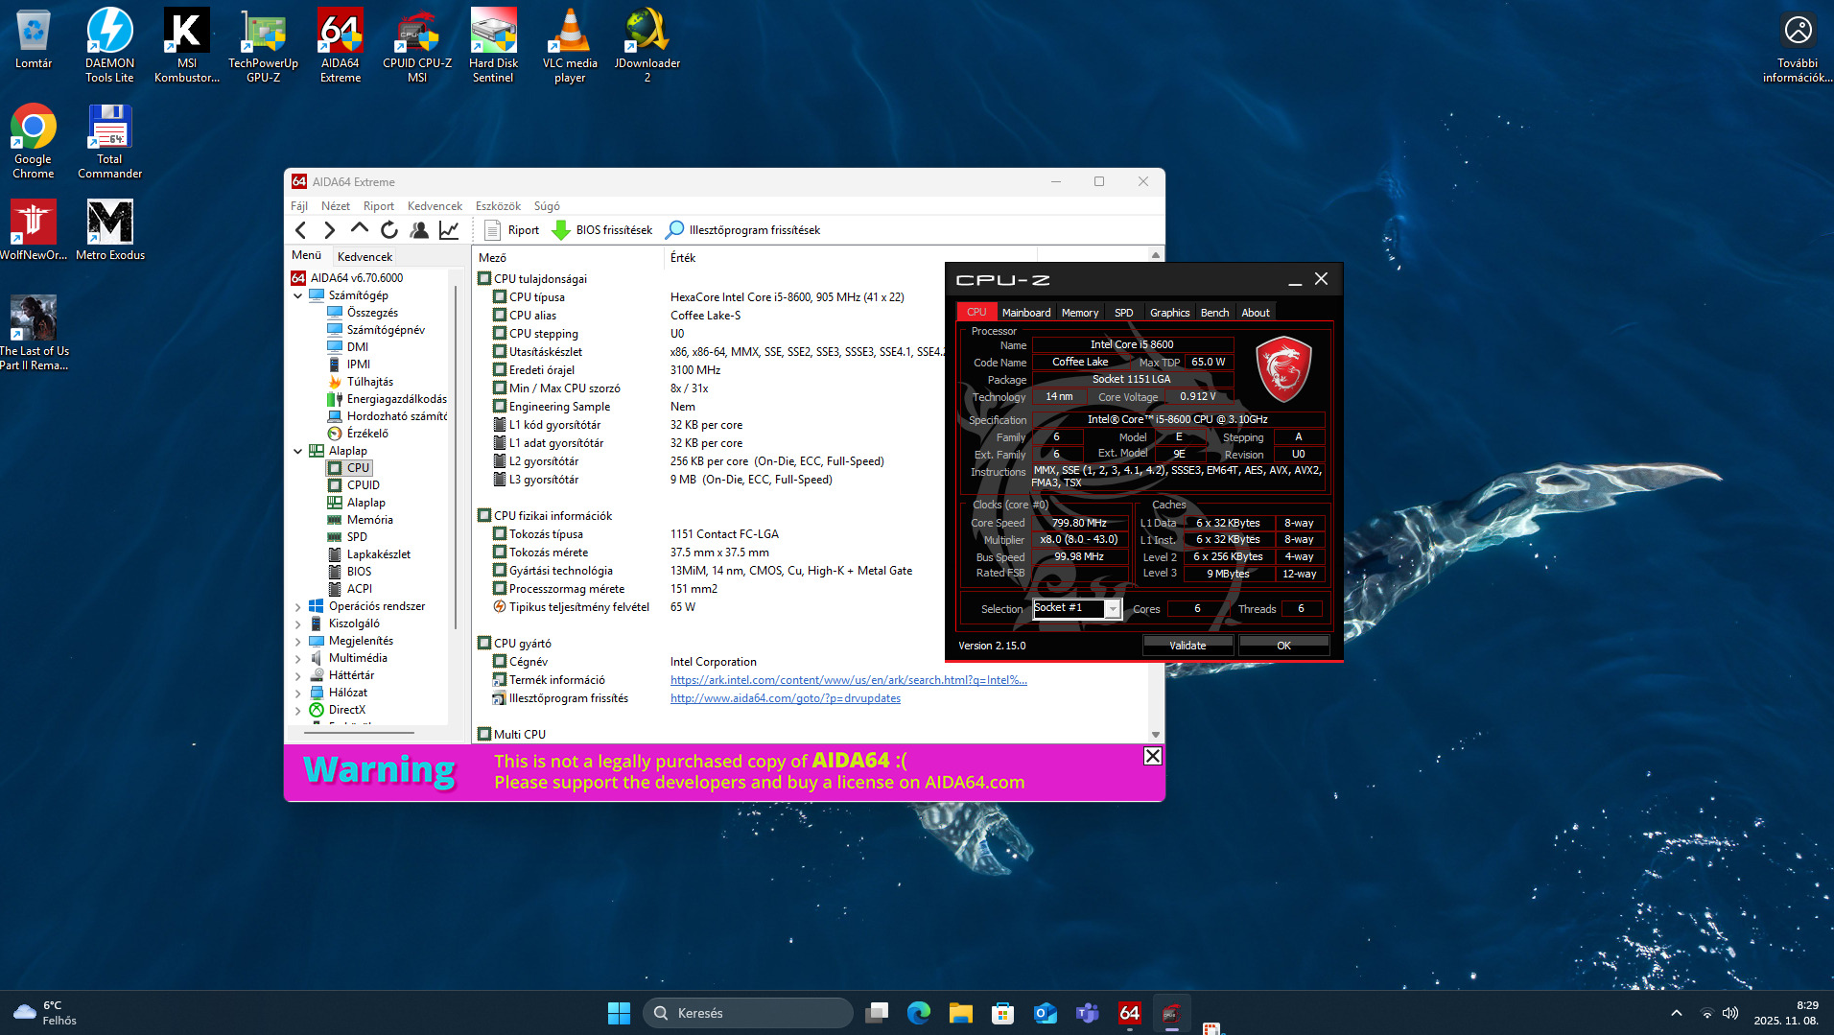
Task: Select the Google Chrome desktop icon
Action: coord(34,141)
